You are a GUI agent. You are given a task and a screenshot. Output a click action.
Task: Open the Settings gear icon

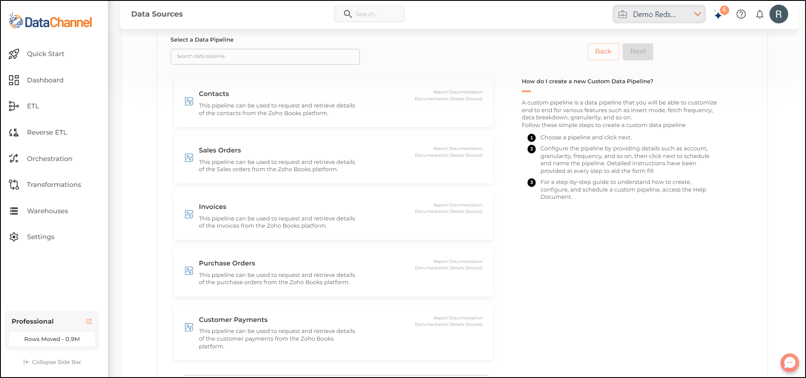[x=14, y=237]
